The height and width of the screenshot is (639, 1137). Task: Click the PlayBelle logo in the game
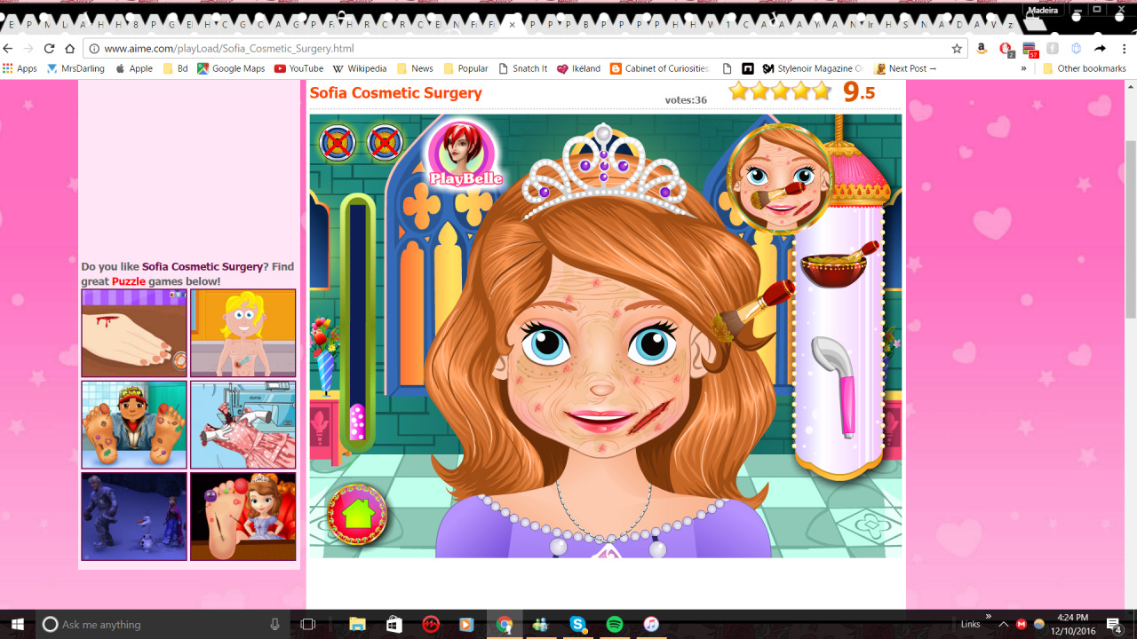pyautogui.click(x=465, y=154)
